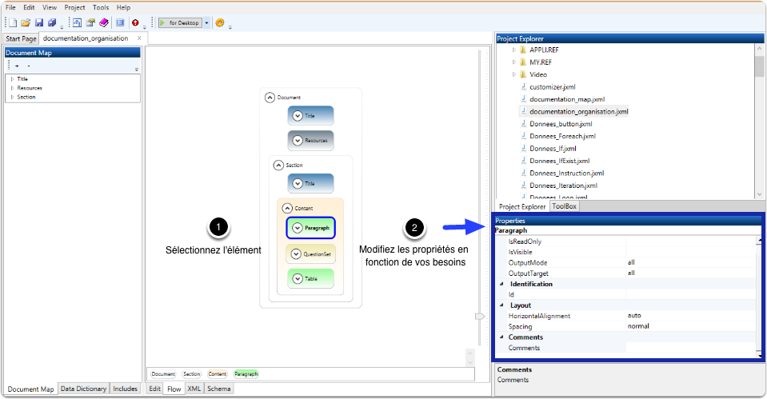Click the orange gear icon in toolbar
Image resolution: width=767 pixels, height=399 pixels.
[220, 23]
